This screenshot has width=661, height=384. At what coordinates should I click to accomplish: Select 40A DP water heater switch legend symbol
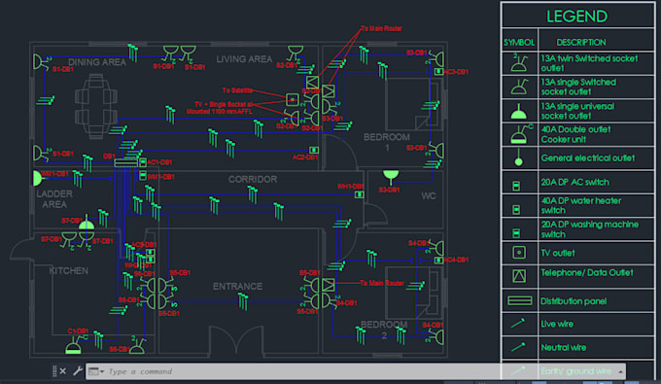click(516, 209)
